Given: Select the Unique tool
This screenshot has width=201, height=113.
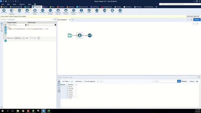Looking at the screenshot, I should click(120, 11).
